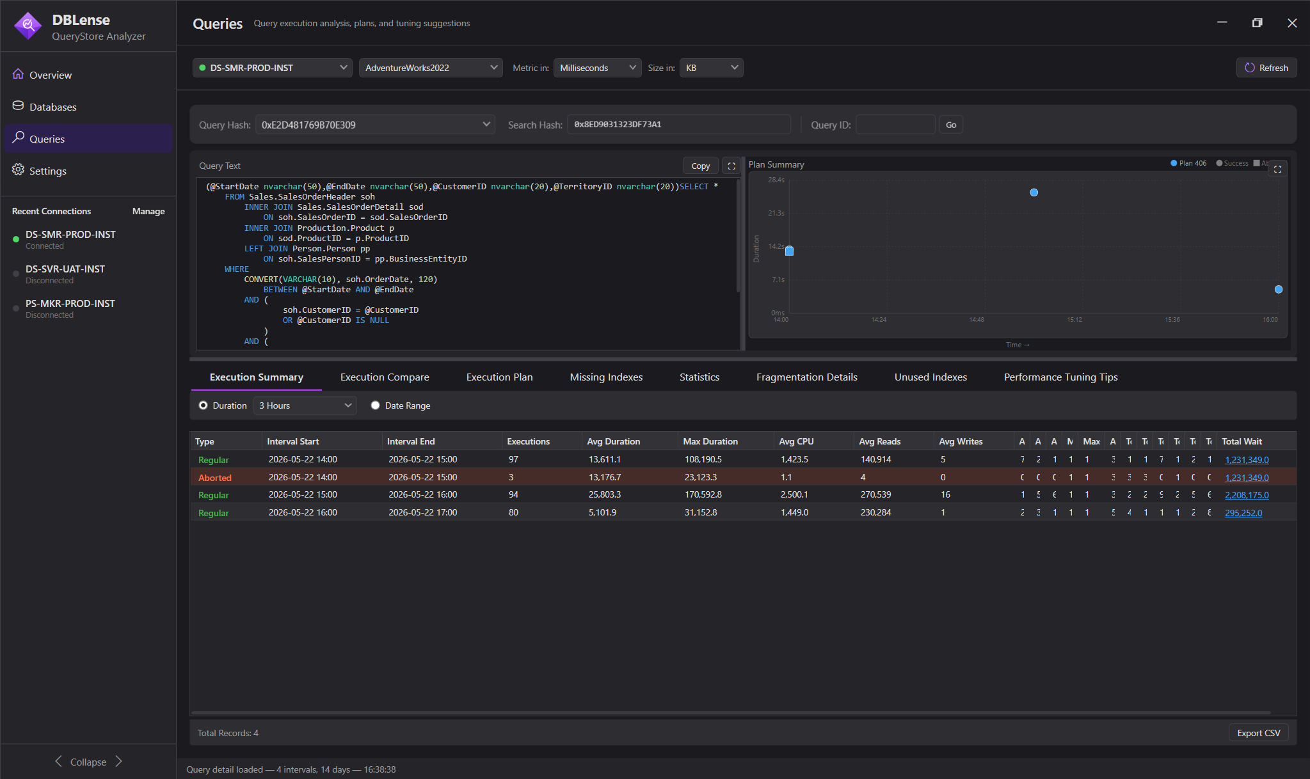Select DS-SVR-UAT-INST recent connection
Image resolution: width=1310 pixels, height=779 pixels.
coord(88,274)
